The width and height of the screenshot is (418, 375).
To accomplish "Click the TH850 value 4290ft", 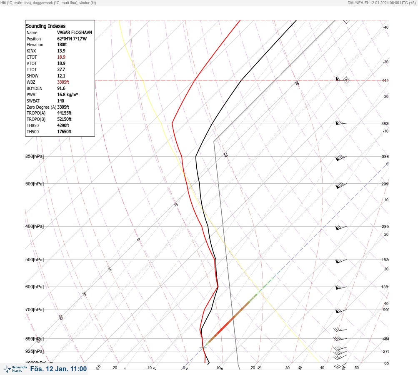I will [x=63, y=125].
